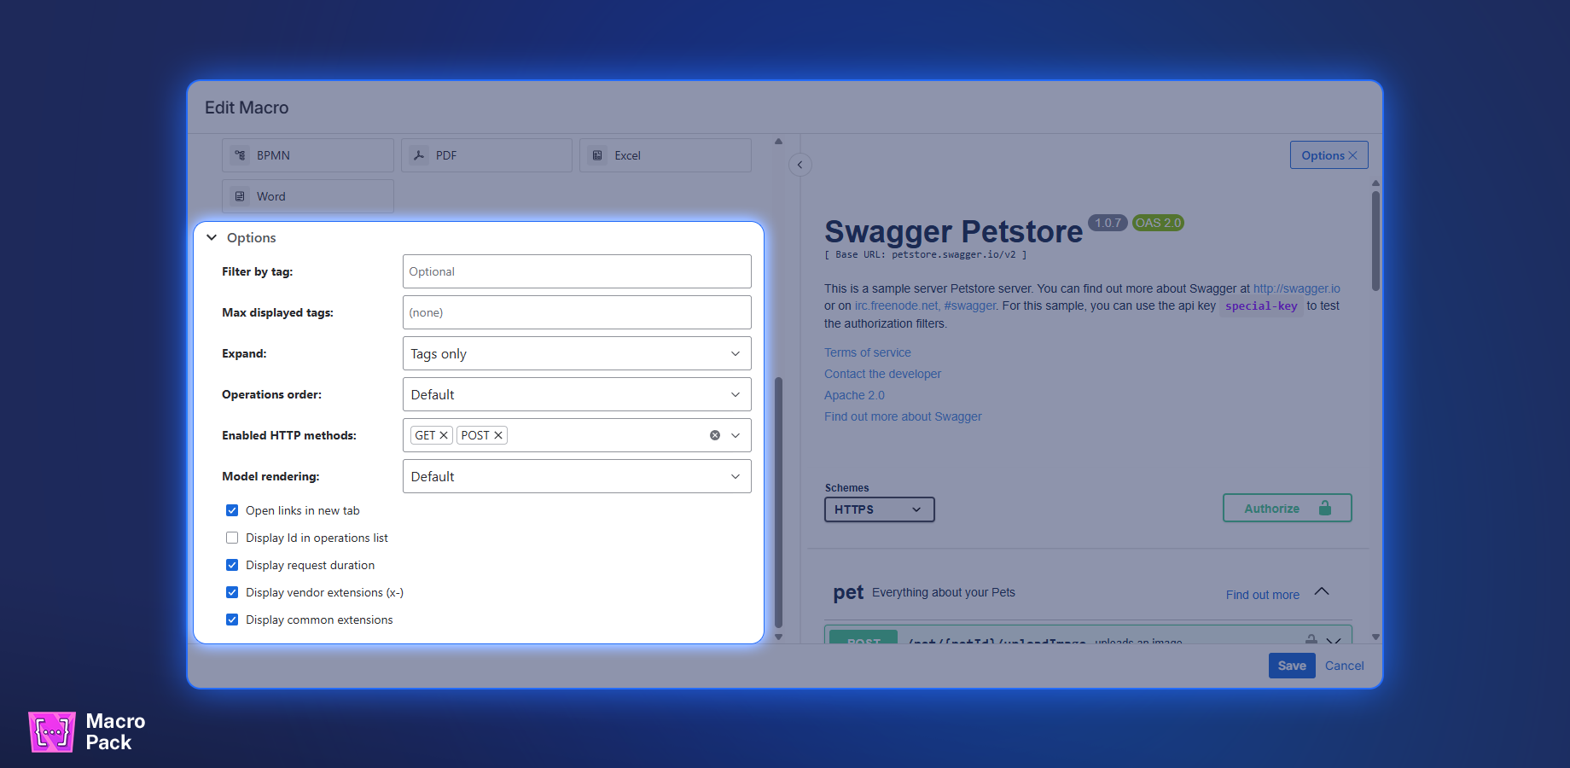
Task: Save the macro settings
Action: click(1292, 666)
